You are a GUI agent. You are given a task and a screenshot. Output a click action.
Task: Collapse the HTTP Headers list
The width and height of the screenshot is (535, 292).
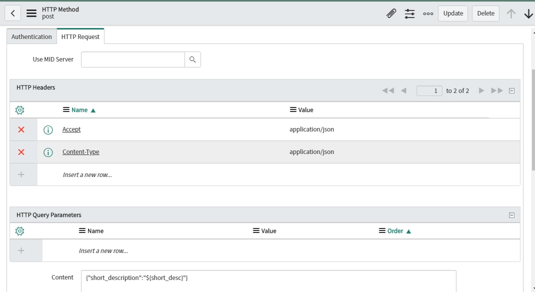coord(511,90)
